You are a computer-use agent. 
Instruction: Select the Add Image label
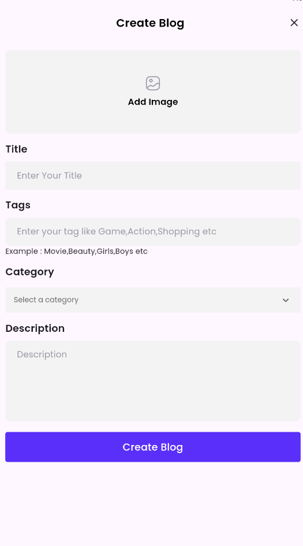point(153,102)
